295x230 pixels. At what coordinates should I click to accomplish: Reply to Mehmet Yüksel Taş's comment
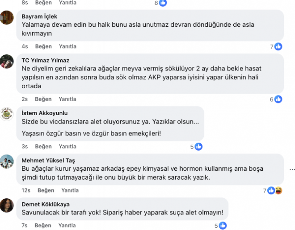(70, 191)
